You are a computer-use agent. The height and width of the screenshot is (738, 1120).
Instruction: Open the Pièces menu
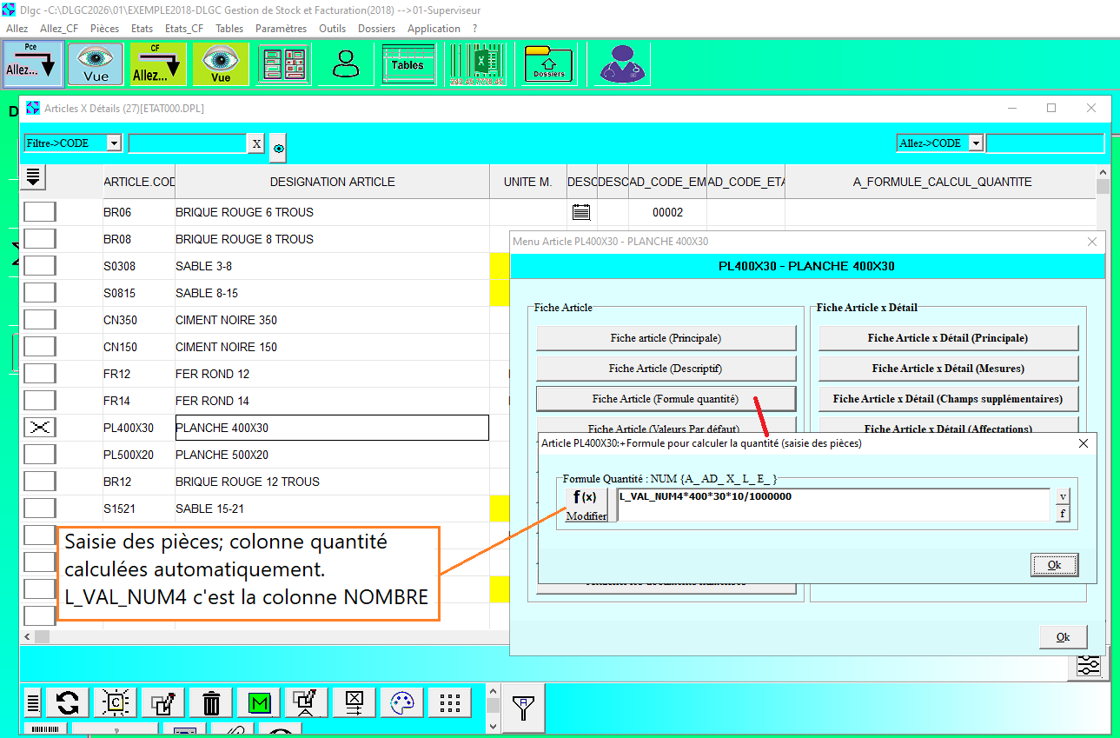click(x=104, y=29)
